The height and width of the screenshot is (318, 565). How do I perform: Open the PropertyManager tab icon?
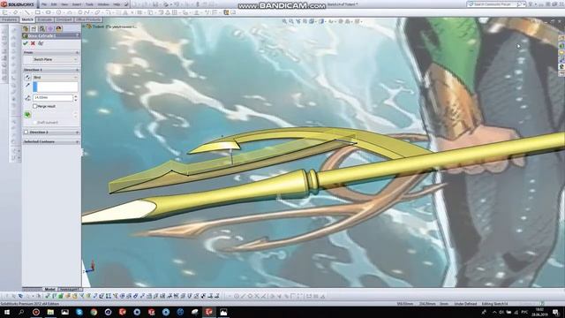click(34, 28)
